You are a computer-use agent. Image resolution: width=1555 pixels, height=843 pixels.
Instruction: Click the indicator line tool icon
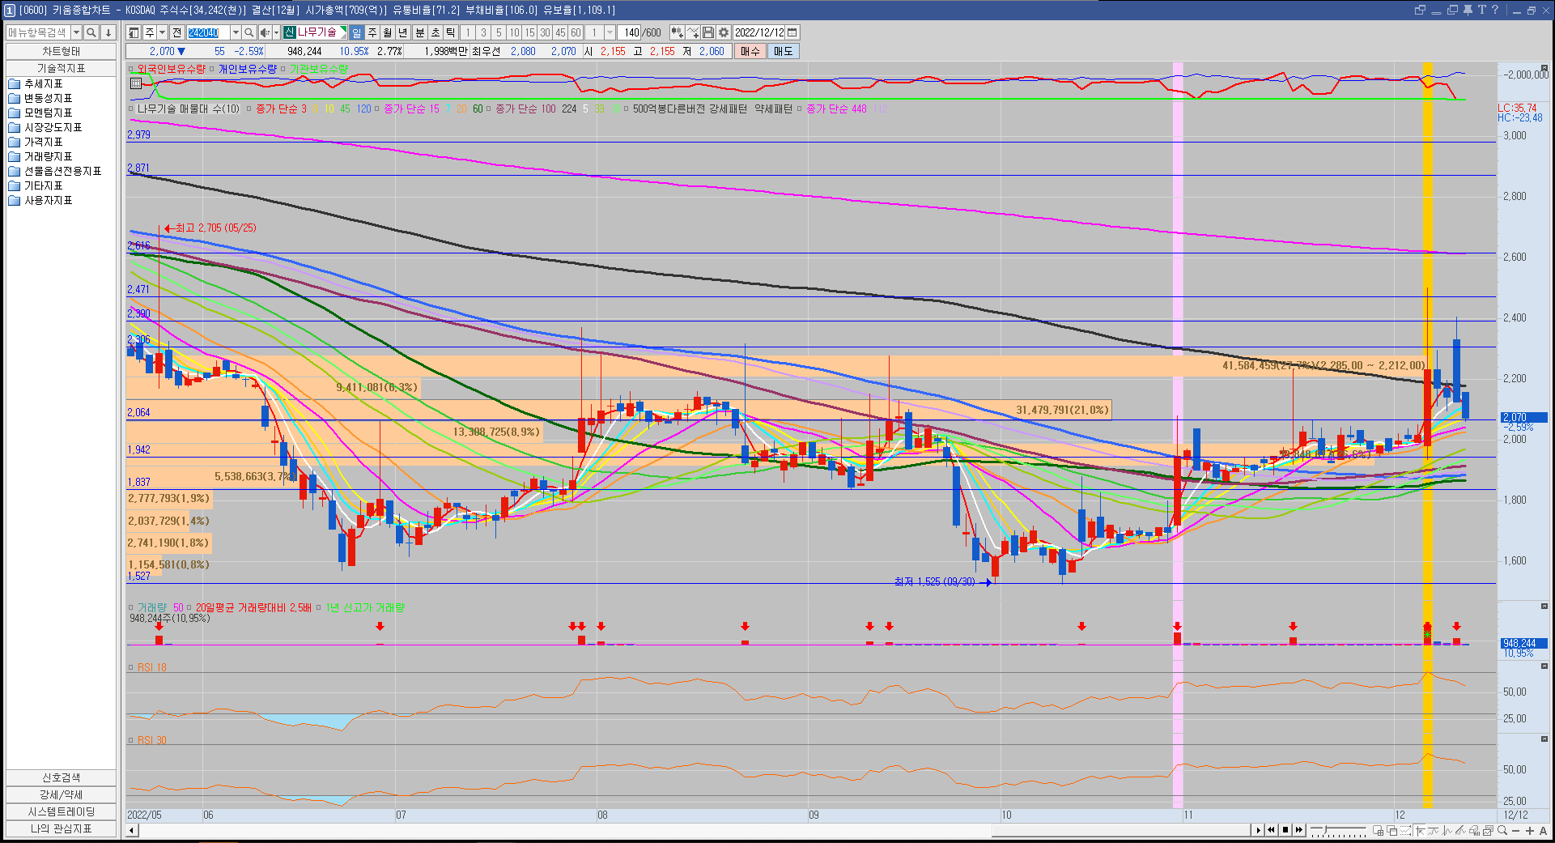click(693, 32)
